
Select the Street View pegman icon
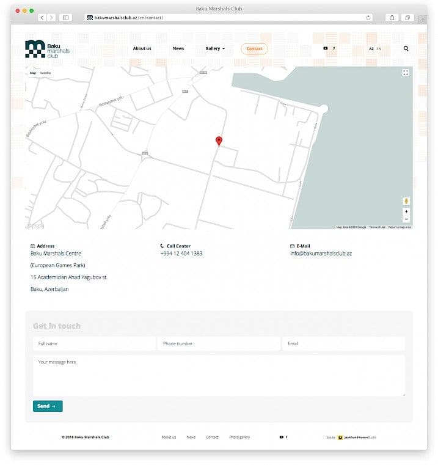(x=406, y=201)
